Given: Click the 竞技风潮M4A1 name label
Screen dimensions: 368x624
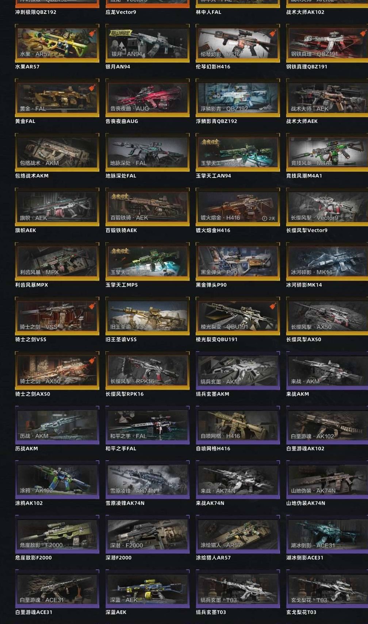Looking at the screenshot, I should coord(304,176).
